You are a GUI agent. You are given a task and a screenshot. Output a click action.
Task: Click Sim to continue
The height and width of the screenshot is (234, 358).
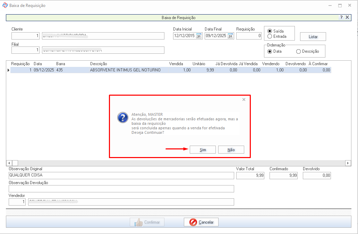(x=203, y=150)
